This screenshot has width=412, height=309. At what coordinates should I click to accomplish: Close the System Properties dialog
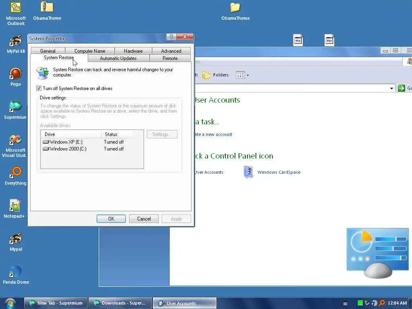tap(185, 37)
